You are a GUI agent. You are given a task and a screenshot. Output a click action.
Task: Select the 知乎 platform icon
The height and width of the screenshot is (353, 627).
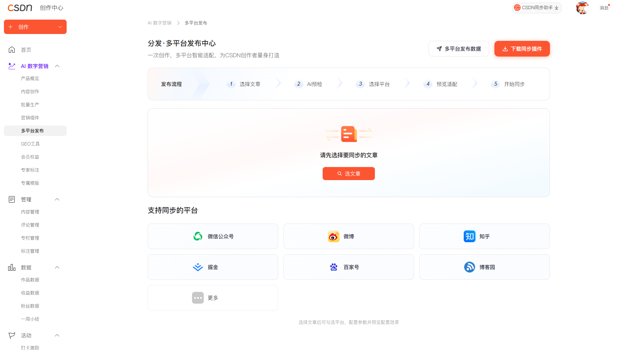tap(470, 236)
